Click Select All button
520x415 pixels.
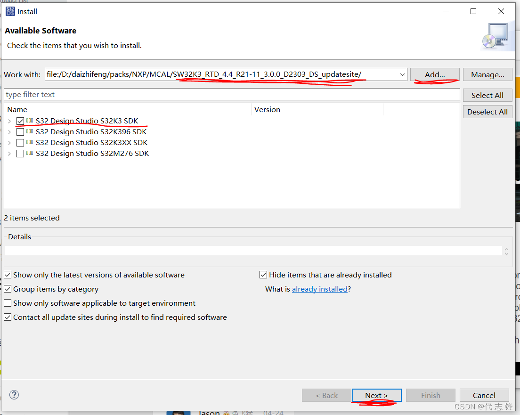pyautogui.click(x=487, y=95)
